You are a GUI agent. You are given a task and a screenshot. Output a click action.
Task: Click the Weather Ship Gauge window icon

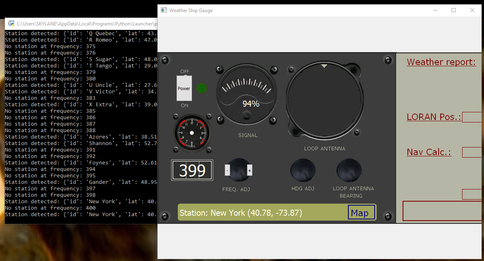point(164,10)
